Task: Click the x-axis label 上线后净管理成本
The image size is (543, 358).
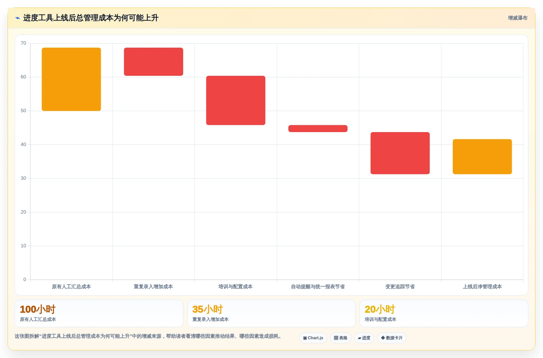Action: tap(482, 287)
